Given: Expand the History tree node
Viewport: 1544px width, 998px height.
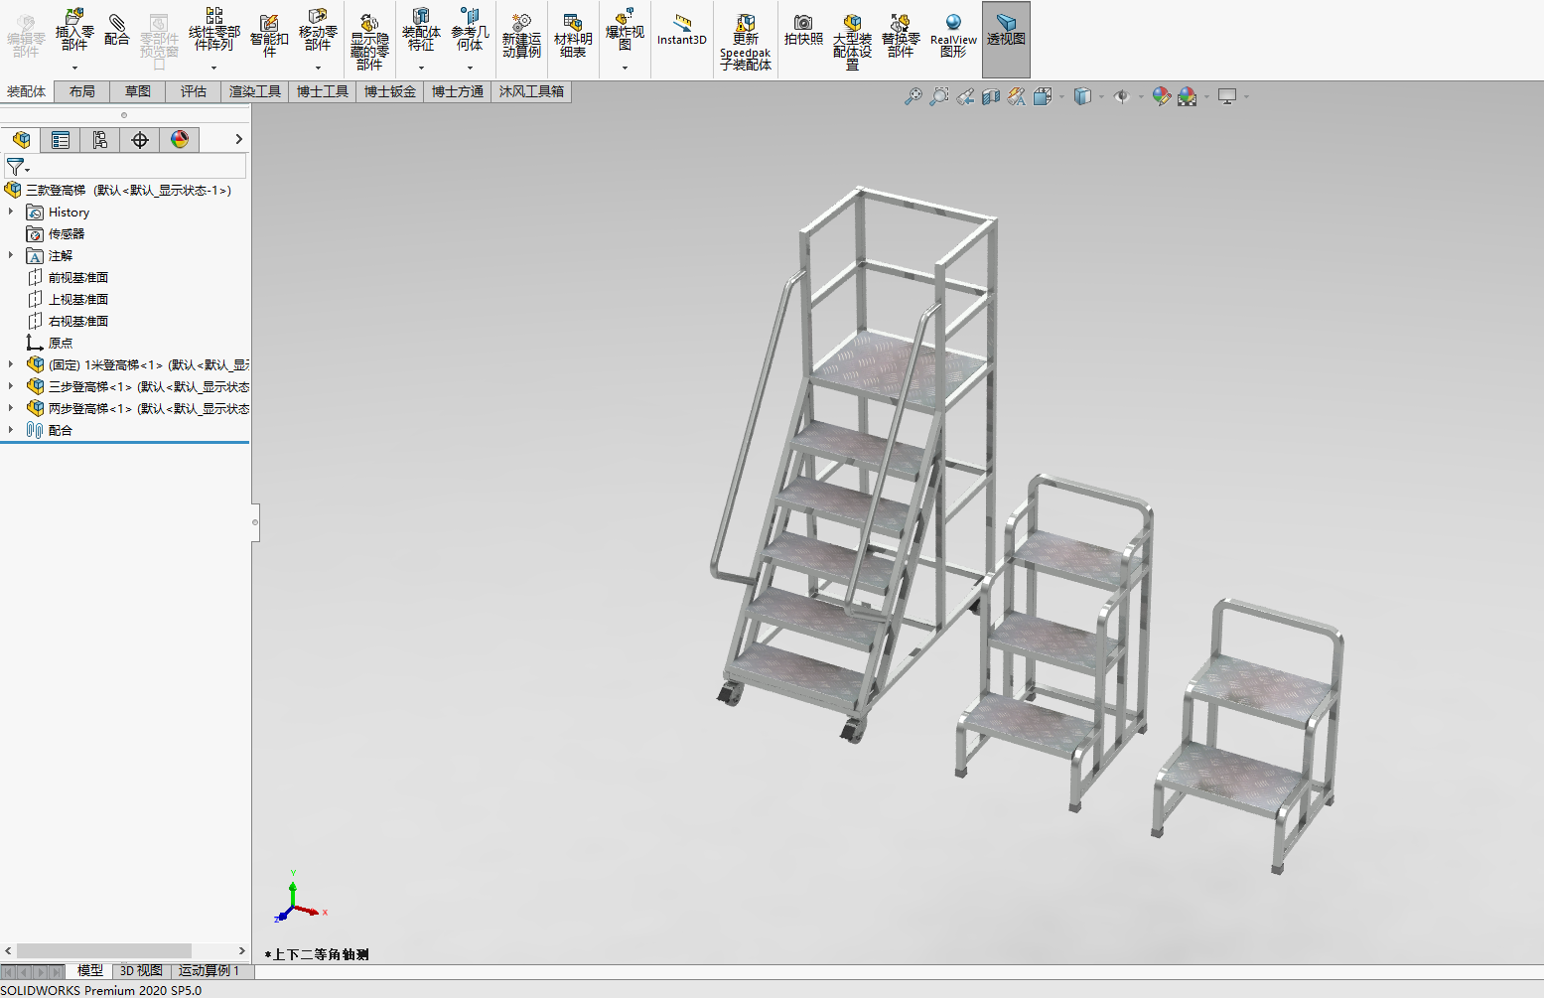Looking at the screenshot, I should 11,212.
